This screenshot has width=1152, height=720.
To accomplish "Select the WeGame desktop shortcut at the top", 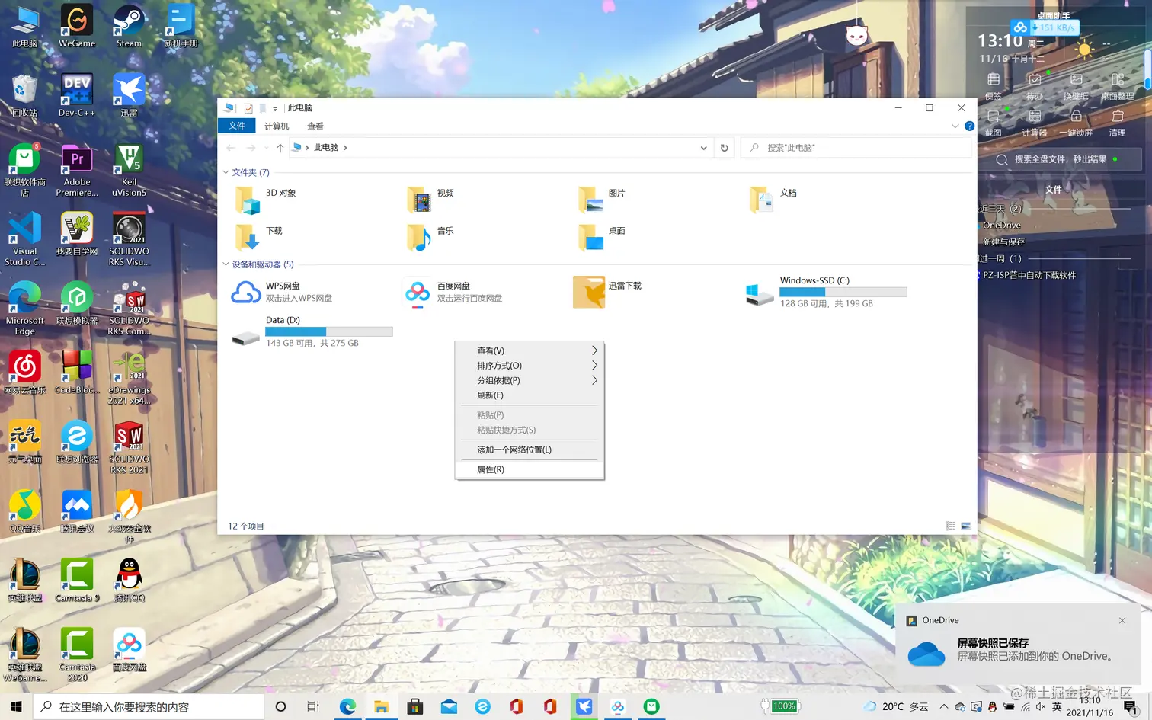I will click(77, 27).
